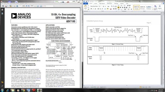
Task: Click the Grow Font icon
Action: 104,6
